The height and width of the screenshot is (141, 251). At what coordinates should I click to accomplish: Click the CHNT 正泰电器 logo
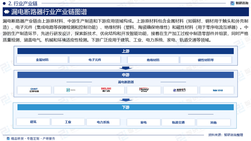click(x=34, y=90)
